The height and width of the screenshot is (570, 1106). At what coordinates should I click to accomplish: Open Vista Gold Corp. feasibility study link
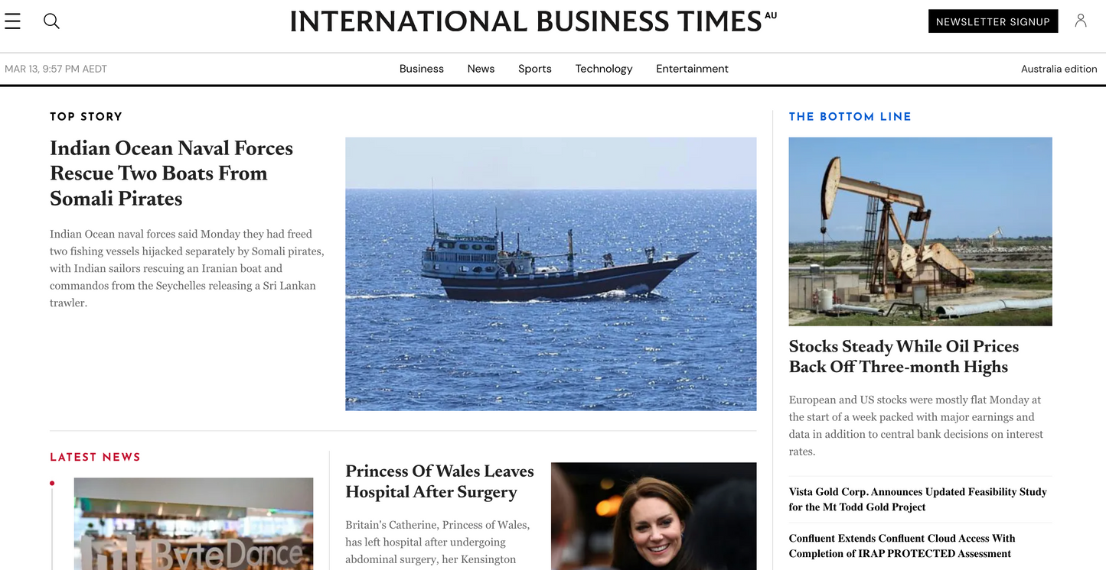pos(918,500)
